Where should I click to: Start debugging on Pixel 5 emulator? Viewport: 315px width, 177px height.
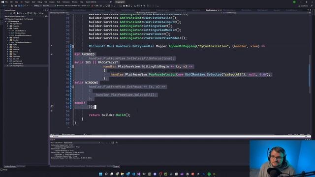[72, 5]
